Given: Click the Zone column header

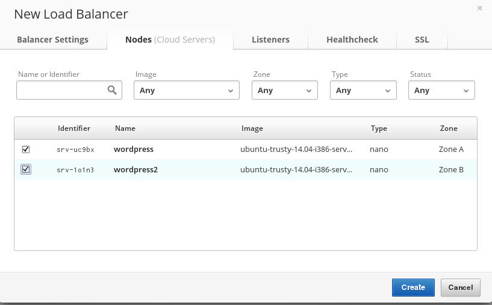Looking at the screenshot, I should tap(449, 128).
